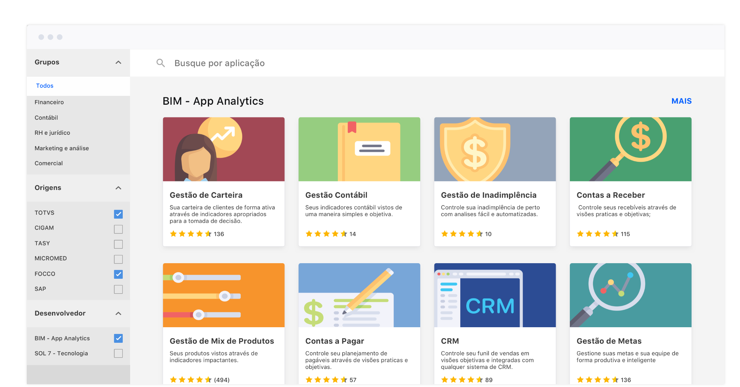Click the rating count 115
The image size is (740, 387).
pos(625,234)
